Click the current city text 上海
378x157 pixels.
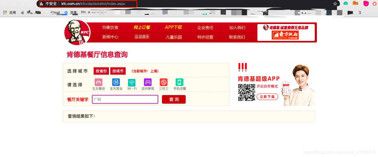(154, 71)
